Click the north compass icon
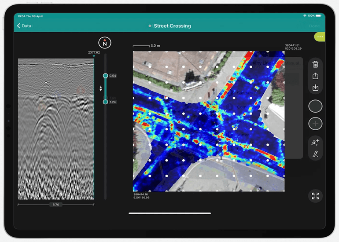Viewport: 339px width, 242px height. pyautogui.click(x=105, y=43)
